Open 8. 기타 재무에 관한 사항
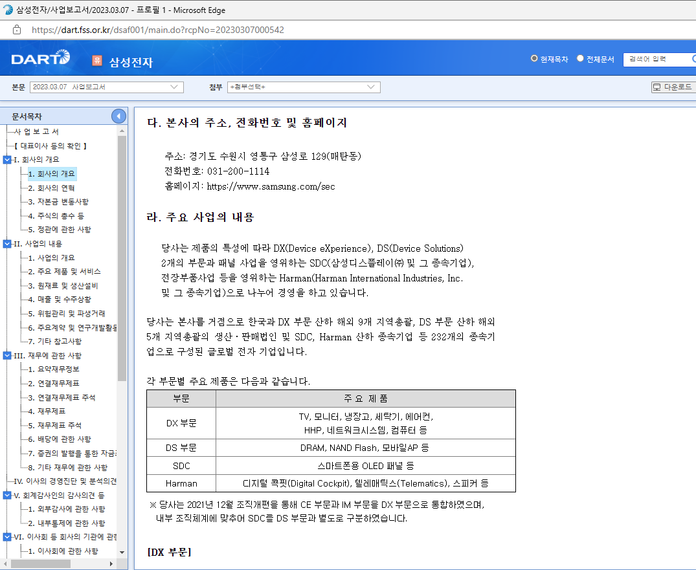Image resolution: width=696 pixels, height=570 pixels. 68,468
